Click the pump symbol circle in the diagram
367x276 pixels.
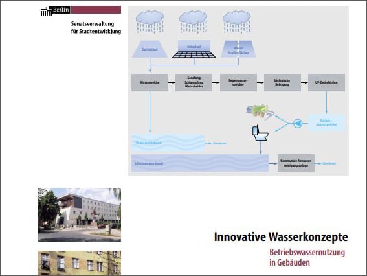coord(298,123)
